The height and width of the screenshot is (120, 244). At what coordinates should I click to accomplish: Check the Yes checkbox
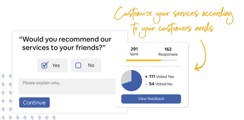(x=45, y=65)
